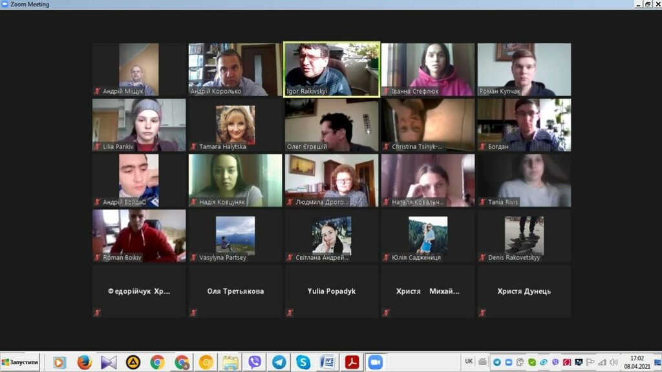Image resolution: width=662 pixels, height=372 pixels.
Task: Click muted mic icon on Tania Rivis tile
Action: point(483,202)
